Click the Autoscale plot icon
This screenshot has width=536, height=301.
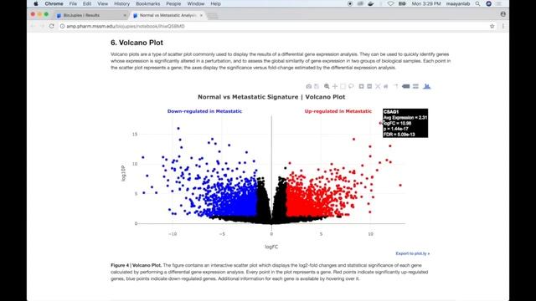[x=378, y=86]
